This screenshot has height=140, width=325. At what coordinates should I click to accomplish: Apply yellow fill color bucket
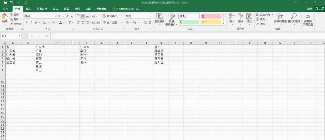(54, 22)
